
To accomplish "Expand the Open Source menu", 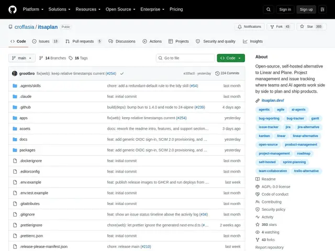I will tap(120, 9).
